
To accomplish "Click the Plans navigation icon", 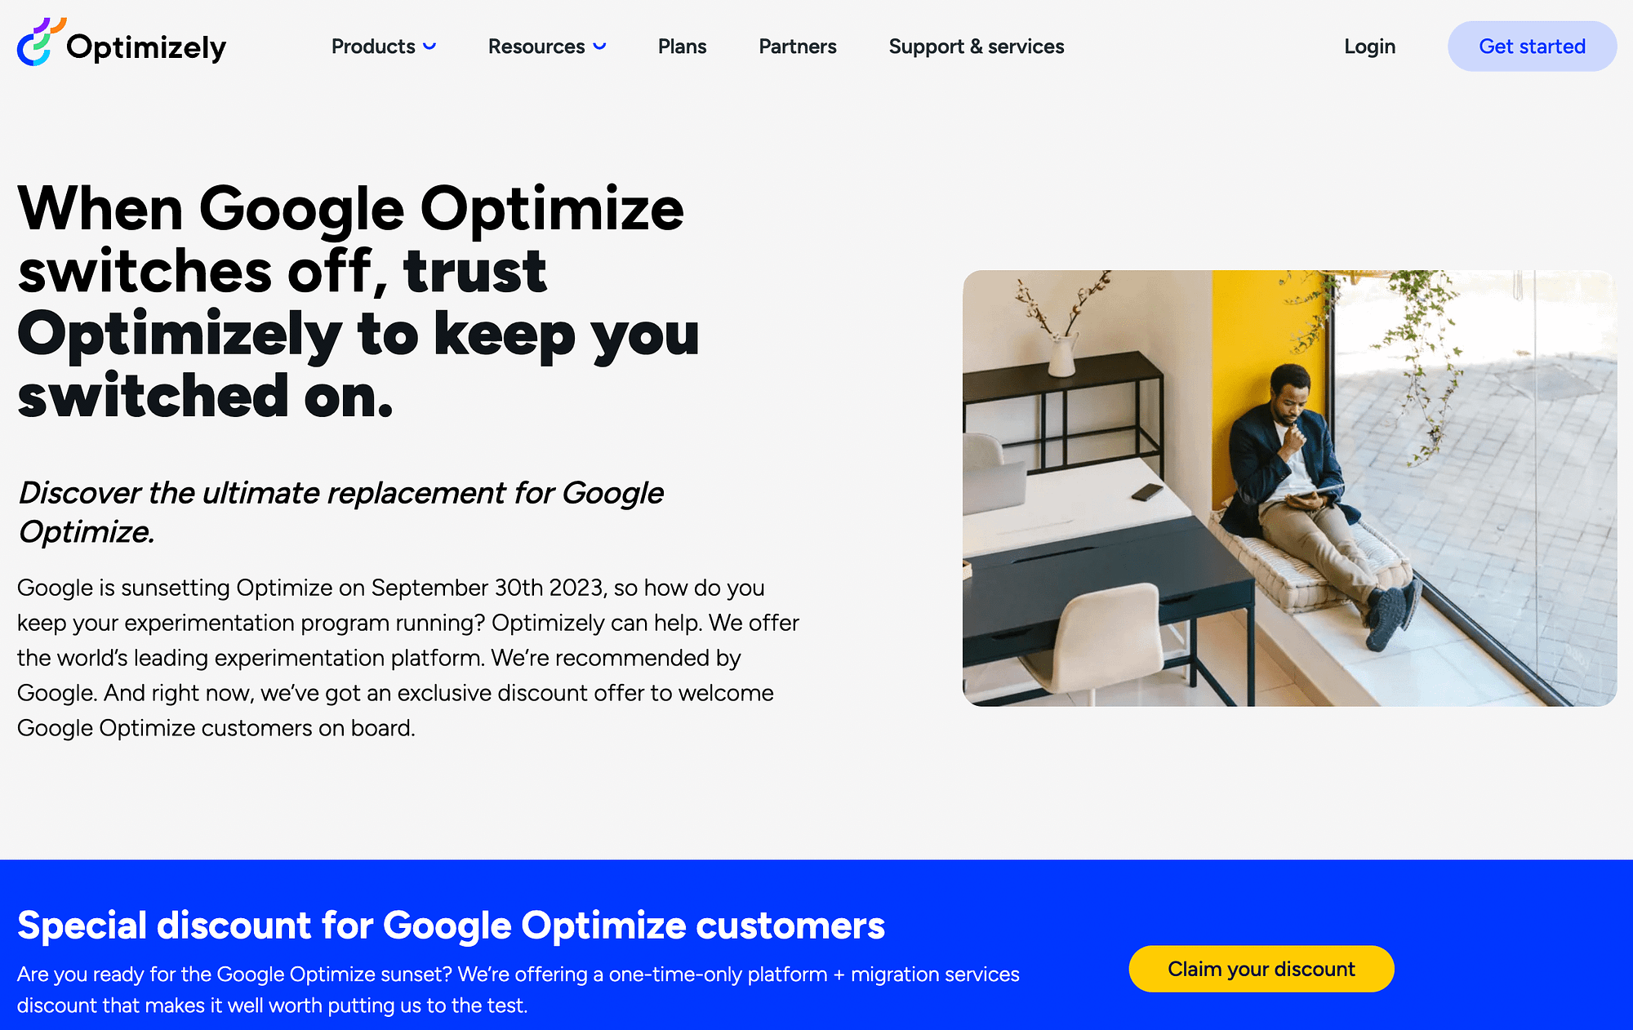I will click(683, 47).
